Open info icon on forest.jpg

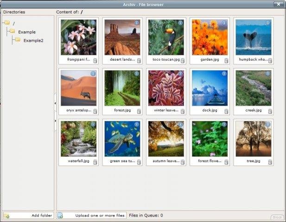(x=137, y=74)
